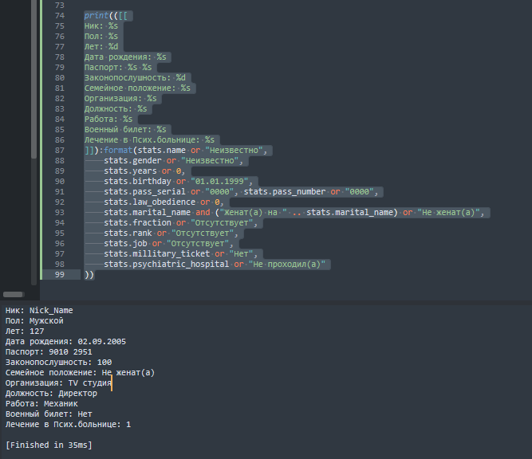Click the vertical scrollbar beside the line numbers
The height and width of the screenshot is (459, 532).
[33, 80]
